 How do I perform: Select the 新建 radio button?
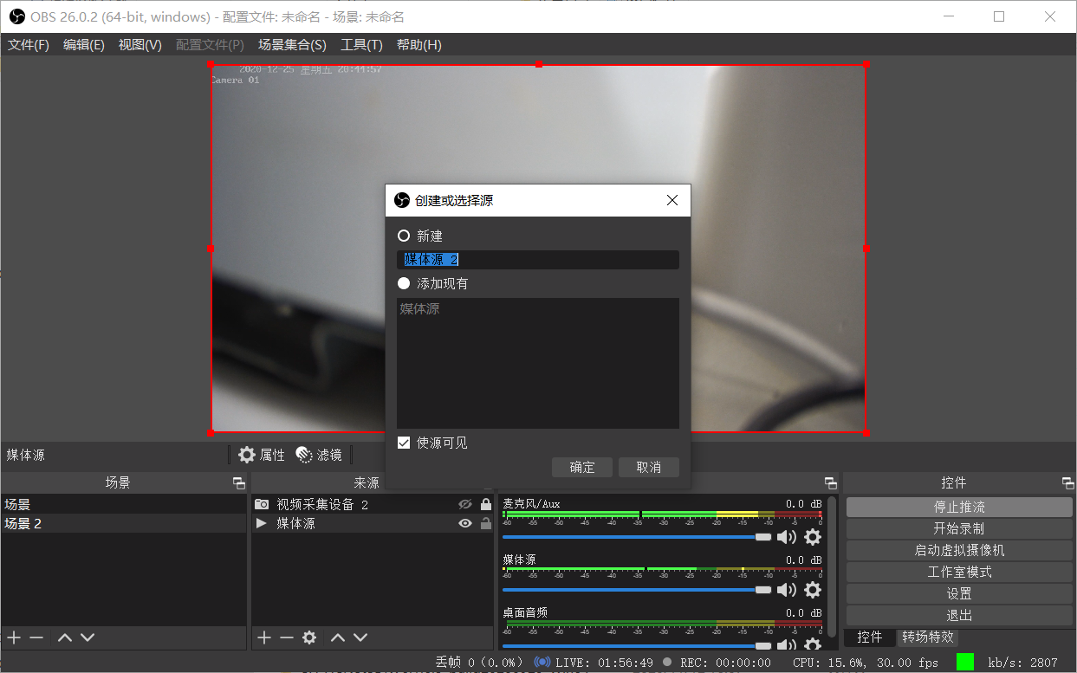404,236
